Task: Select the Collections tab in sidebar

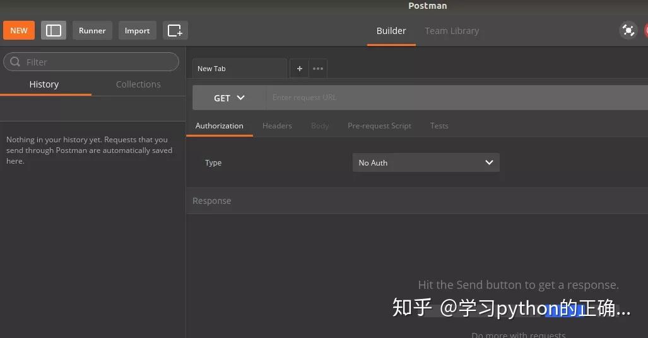Action: coord(138,84)
